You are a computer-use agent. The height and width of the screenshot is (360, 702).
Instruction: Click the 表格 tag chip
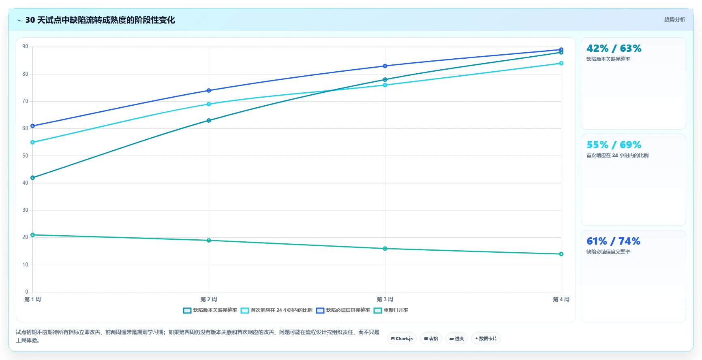[x=431, y=339]
